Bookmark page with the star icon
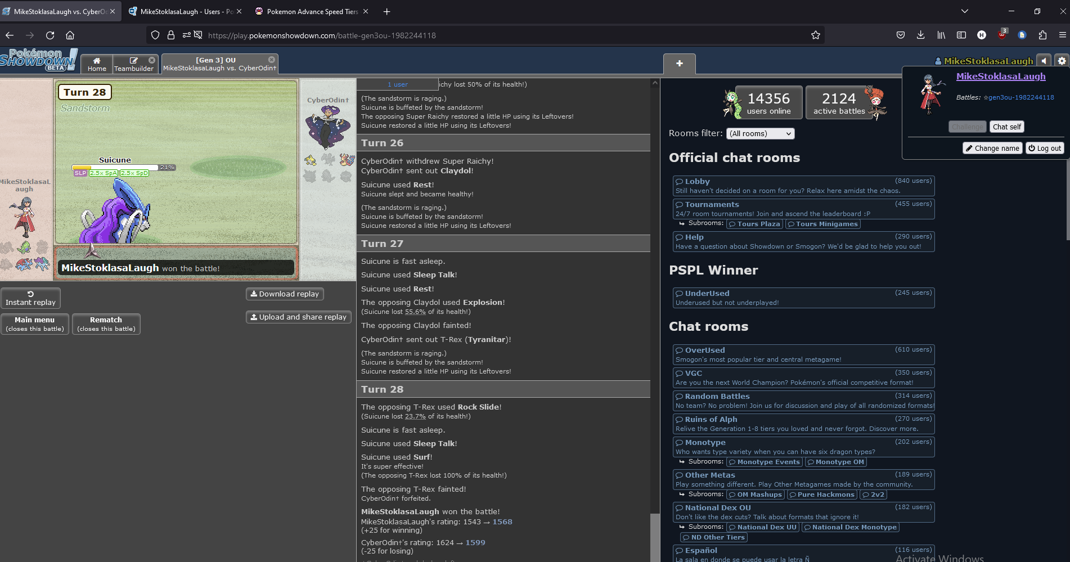 (x=815, y=35)
